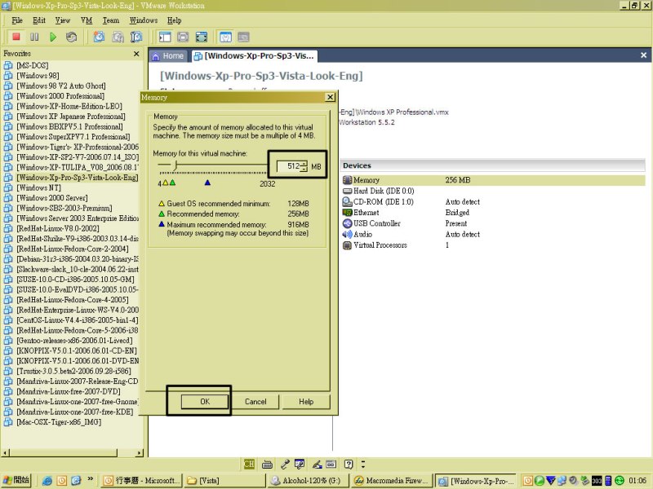Open Internet Explorer from quick launch
The height and width of the screenshot is (489, 653).
tap(47, 481)
